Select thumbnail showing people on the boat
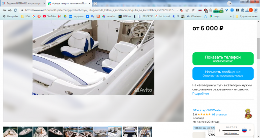The image size is (260, 138). (x=145, y=132)
